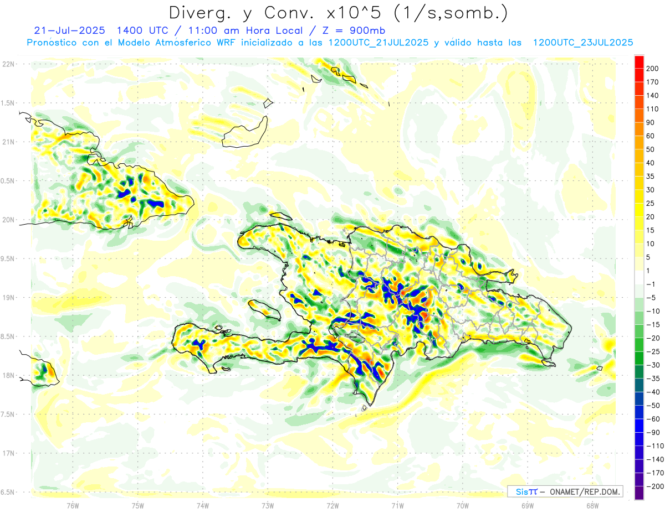Click the 69W longitude label
This screenshot has width=665, height=513.
coord(528,505)
